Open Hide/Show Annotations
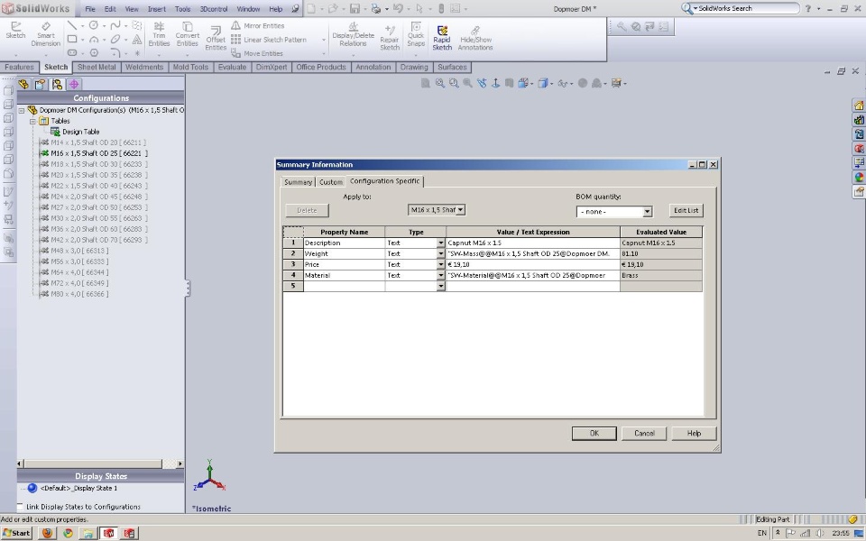This screenshot has width=866, height=541. [475, 38]
